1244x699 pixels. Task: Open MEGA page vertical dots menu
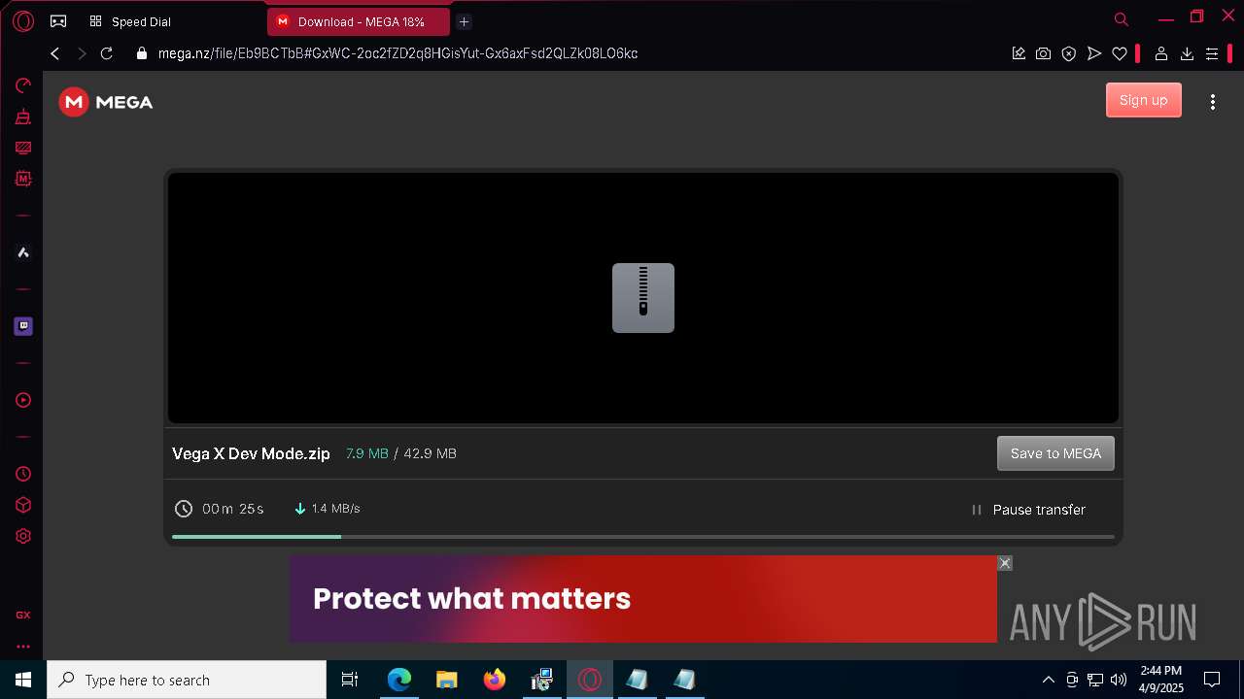pos(1213,102)
